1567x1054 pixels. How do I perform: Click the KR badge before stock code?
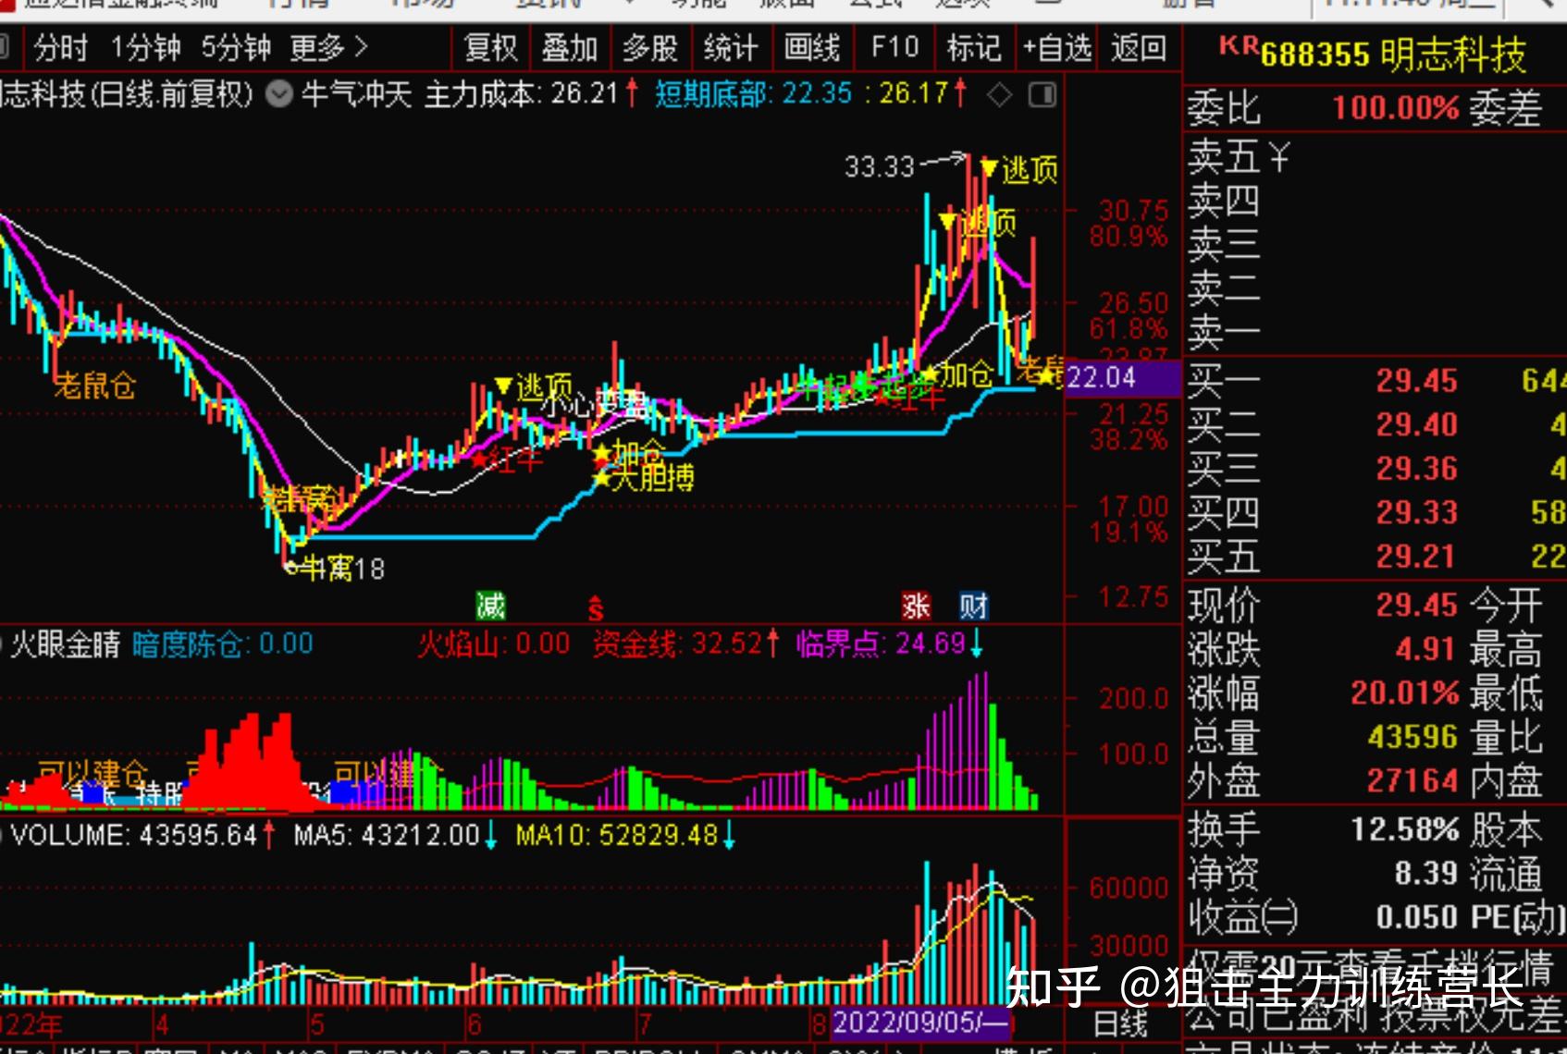(1239, 45)
